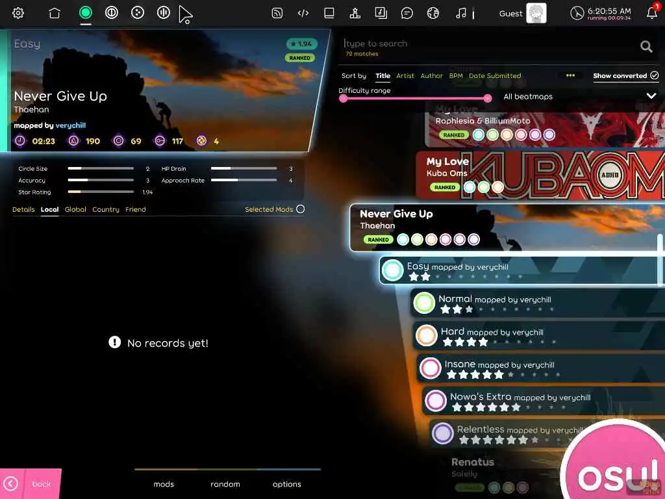The width and height of the screenshot is (665, 499).
Task: Go to the home menu icon
Action: click(55, 13)
